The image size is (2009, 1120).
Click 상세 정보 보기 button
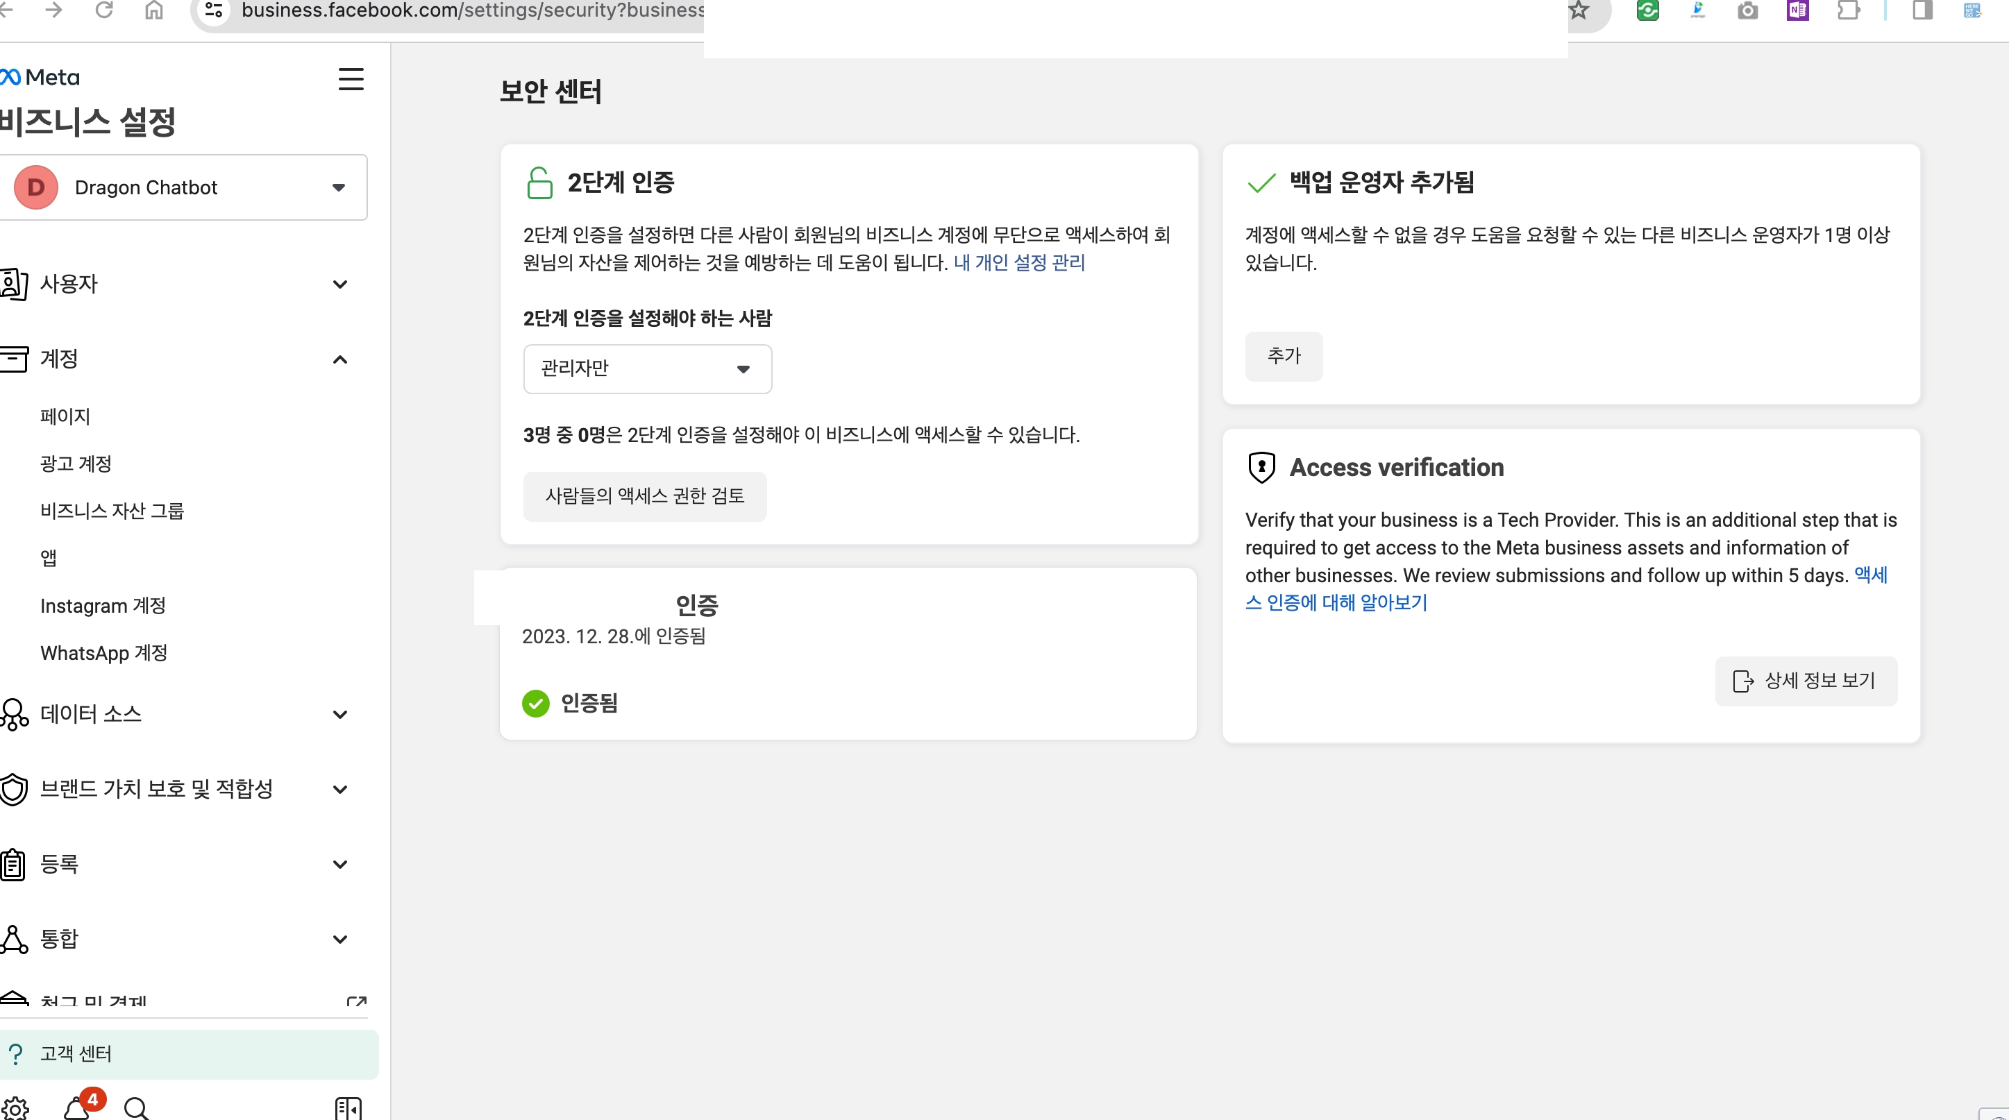pos(1805,681)
